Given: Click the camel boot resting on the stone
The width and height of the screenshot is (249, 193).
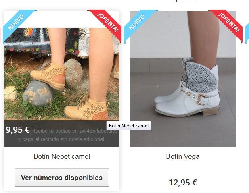Looking at the screenshot, I should [x=48, y=77].
